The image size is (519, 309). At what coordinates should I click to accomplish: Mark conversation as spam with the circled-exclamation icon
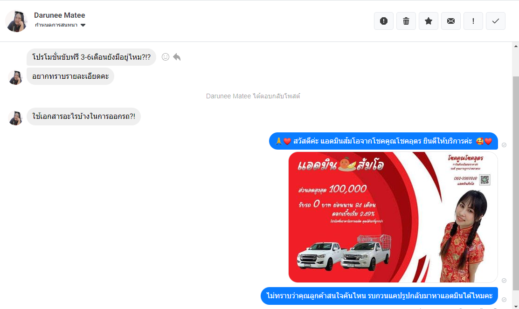(384, 21)
